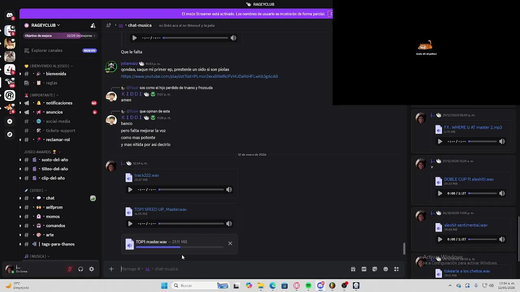520x292 pixels.
Task: Open the emoji picker icon
Action: [x=386, y=269]
